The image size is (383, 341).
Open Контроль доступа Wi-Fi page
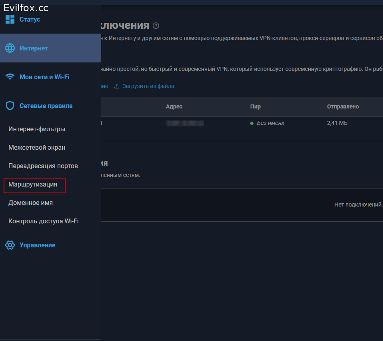pos(44,221)
